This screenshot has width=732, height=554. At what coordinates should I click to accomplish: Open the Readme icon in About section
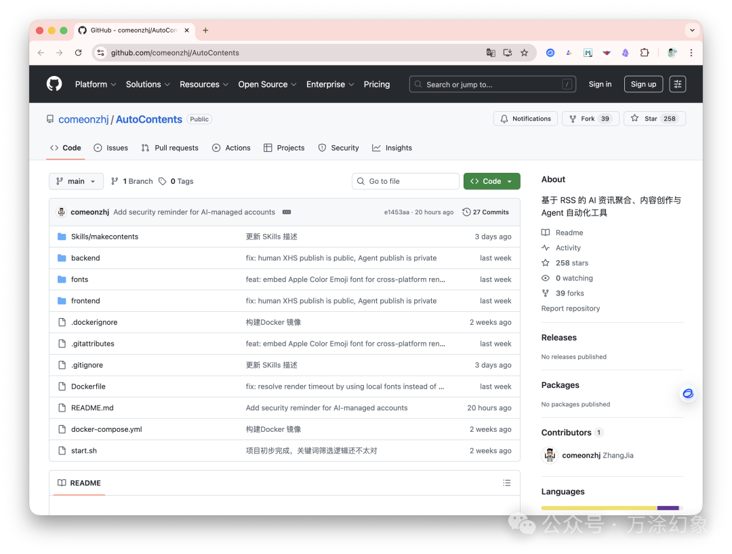click(x=546, y=232)
